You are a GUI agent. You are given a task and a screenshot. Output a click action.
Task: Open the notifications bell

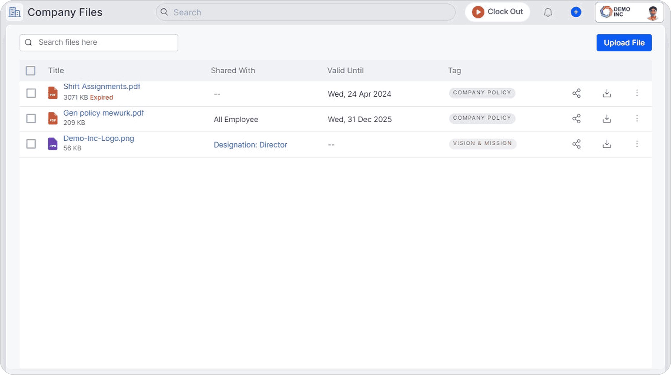(548, 12)
